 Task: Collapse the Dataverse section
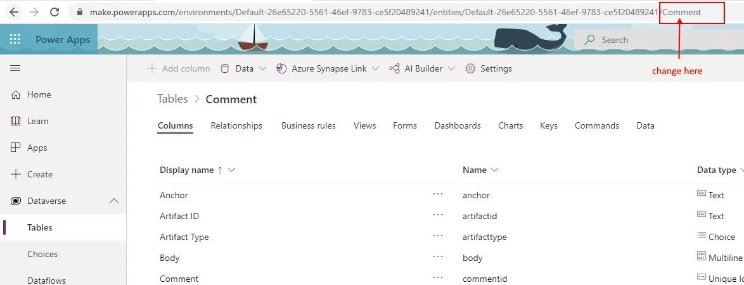point(114,201)
